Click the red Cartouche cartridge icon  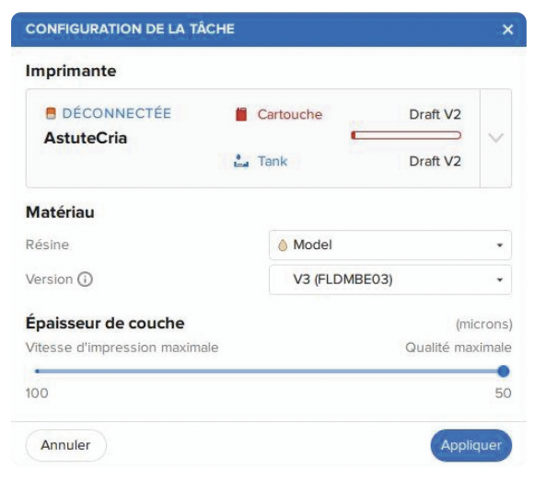pyautogui.click(x=241, y=114)
